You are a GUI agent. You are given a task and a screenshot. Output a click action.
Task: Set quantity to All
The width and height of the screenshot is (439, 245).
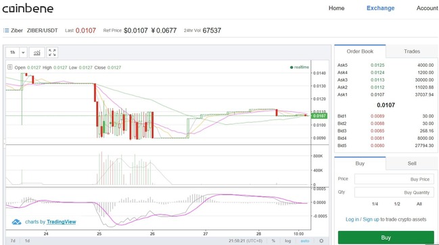419,204
